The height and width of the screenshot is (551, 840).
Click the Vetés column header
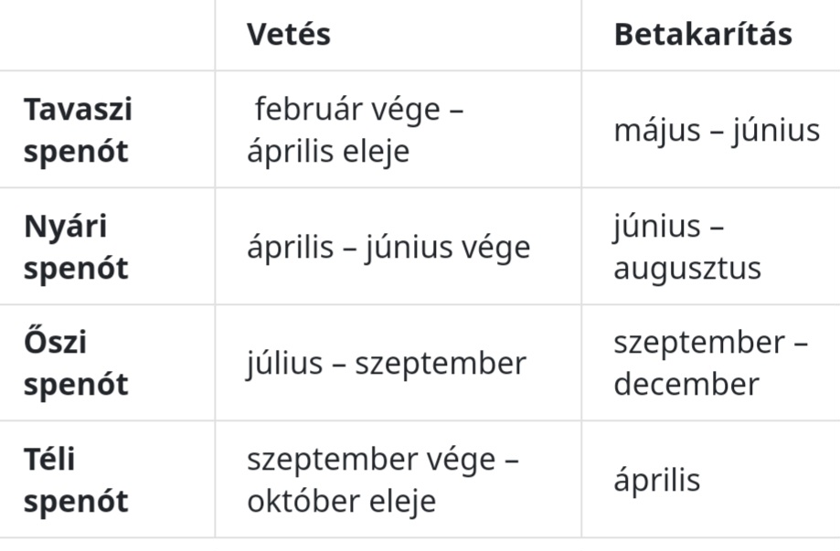coord(288,35)
